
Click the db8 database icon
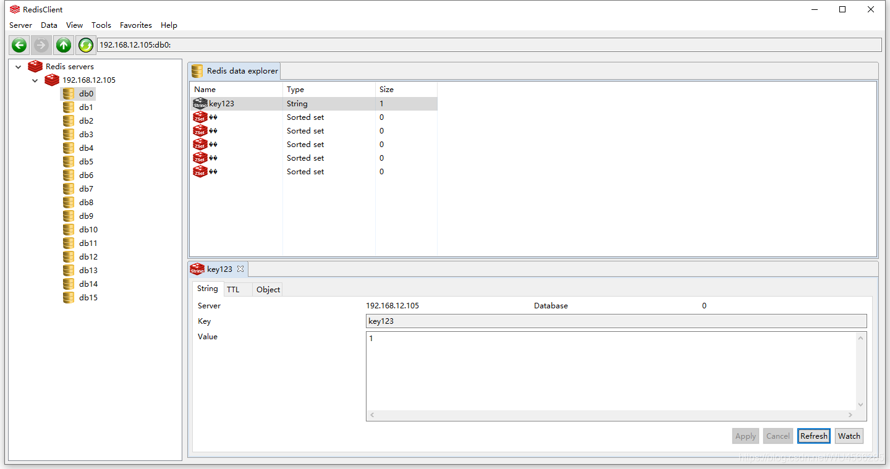tap(69, 203)
